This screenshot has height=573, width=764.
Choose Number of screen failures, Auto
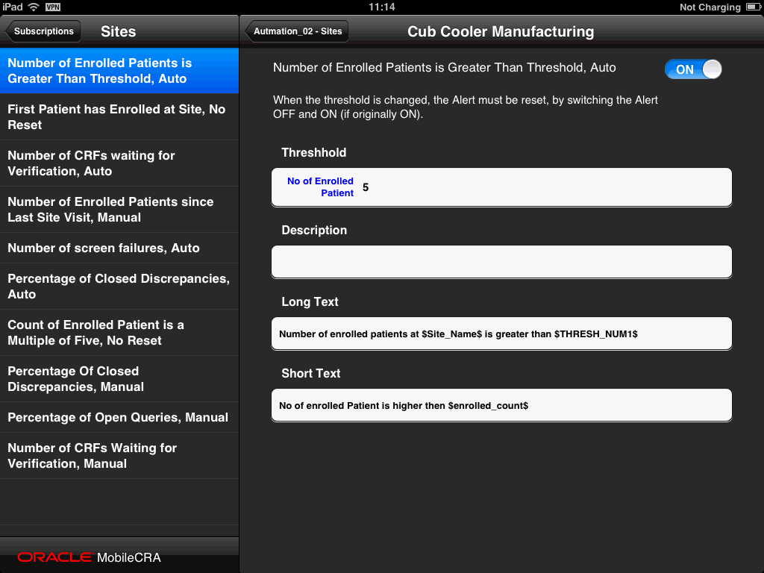coord(119,248)
